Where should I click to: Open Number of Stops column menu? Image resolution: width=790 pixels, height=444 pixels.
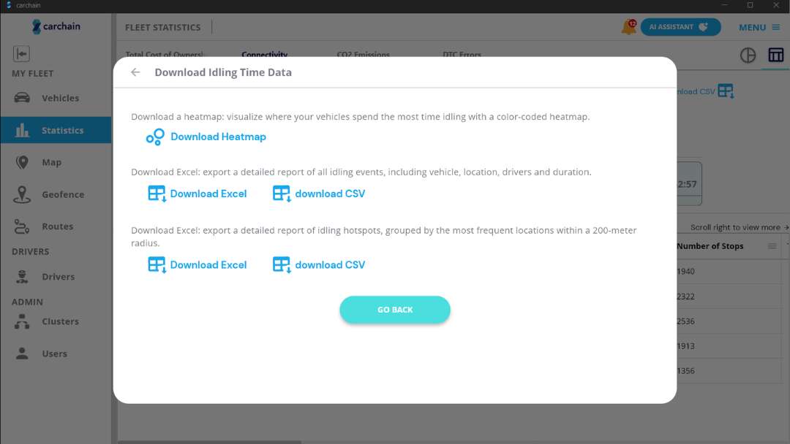click(772, 247)
